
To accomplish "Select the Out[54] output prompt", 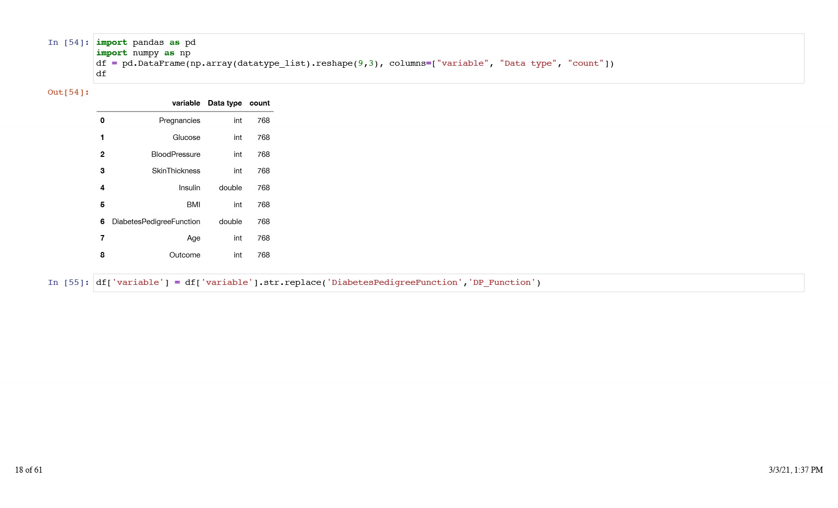I will tap(68, 93).
